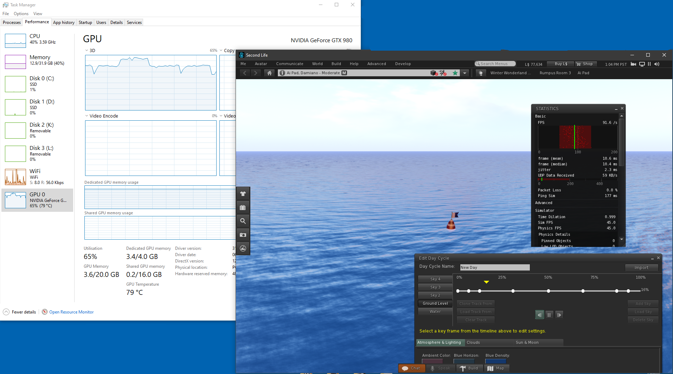Screen dimensions: 673x374
Task: Step day cycle backward
Action: click(x=539, y=315)
